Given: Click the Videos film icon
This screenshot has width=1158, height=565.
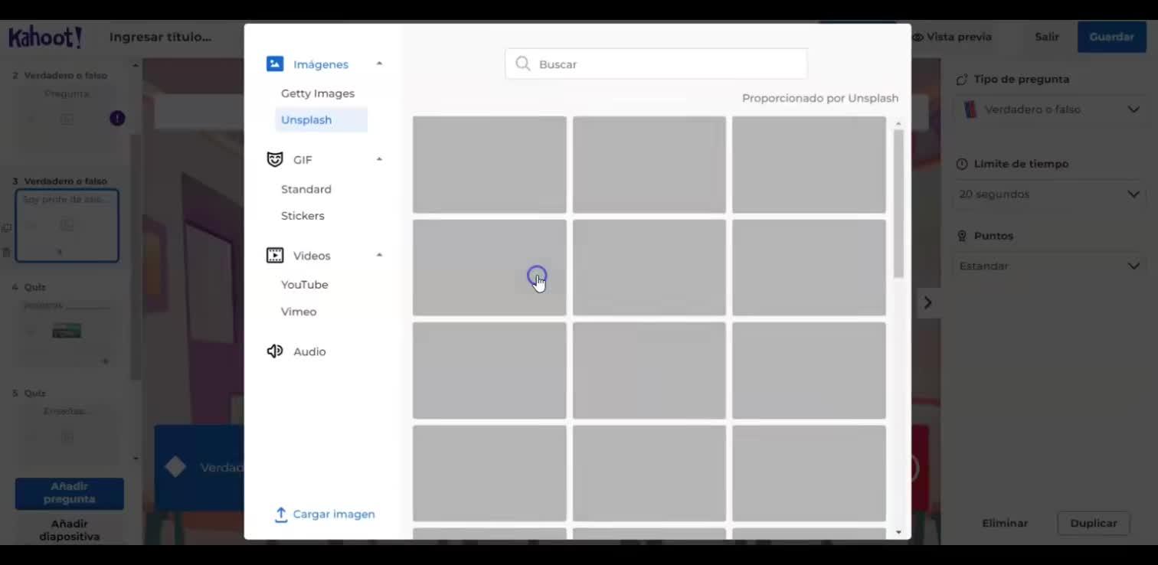Looking at the screenshot, I should click(x=275, y=256).
